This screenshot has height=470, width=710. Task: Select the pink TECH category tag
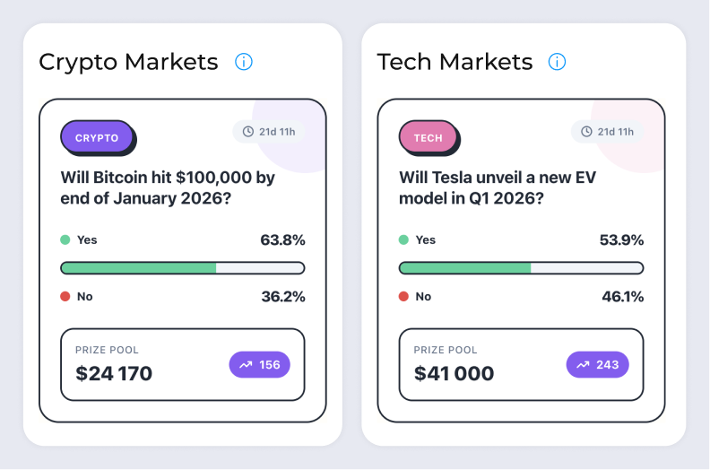(x=428, y=138)
